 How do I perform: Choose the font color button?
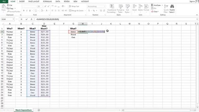(x=47, y=11)
